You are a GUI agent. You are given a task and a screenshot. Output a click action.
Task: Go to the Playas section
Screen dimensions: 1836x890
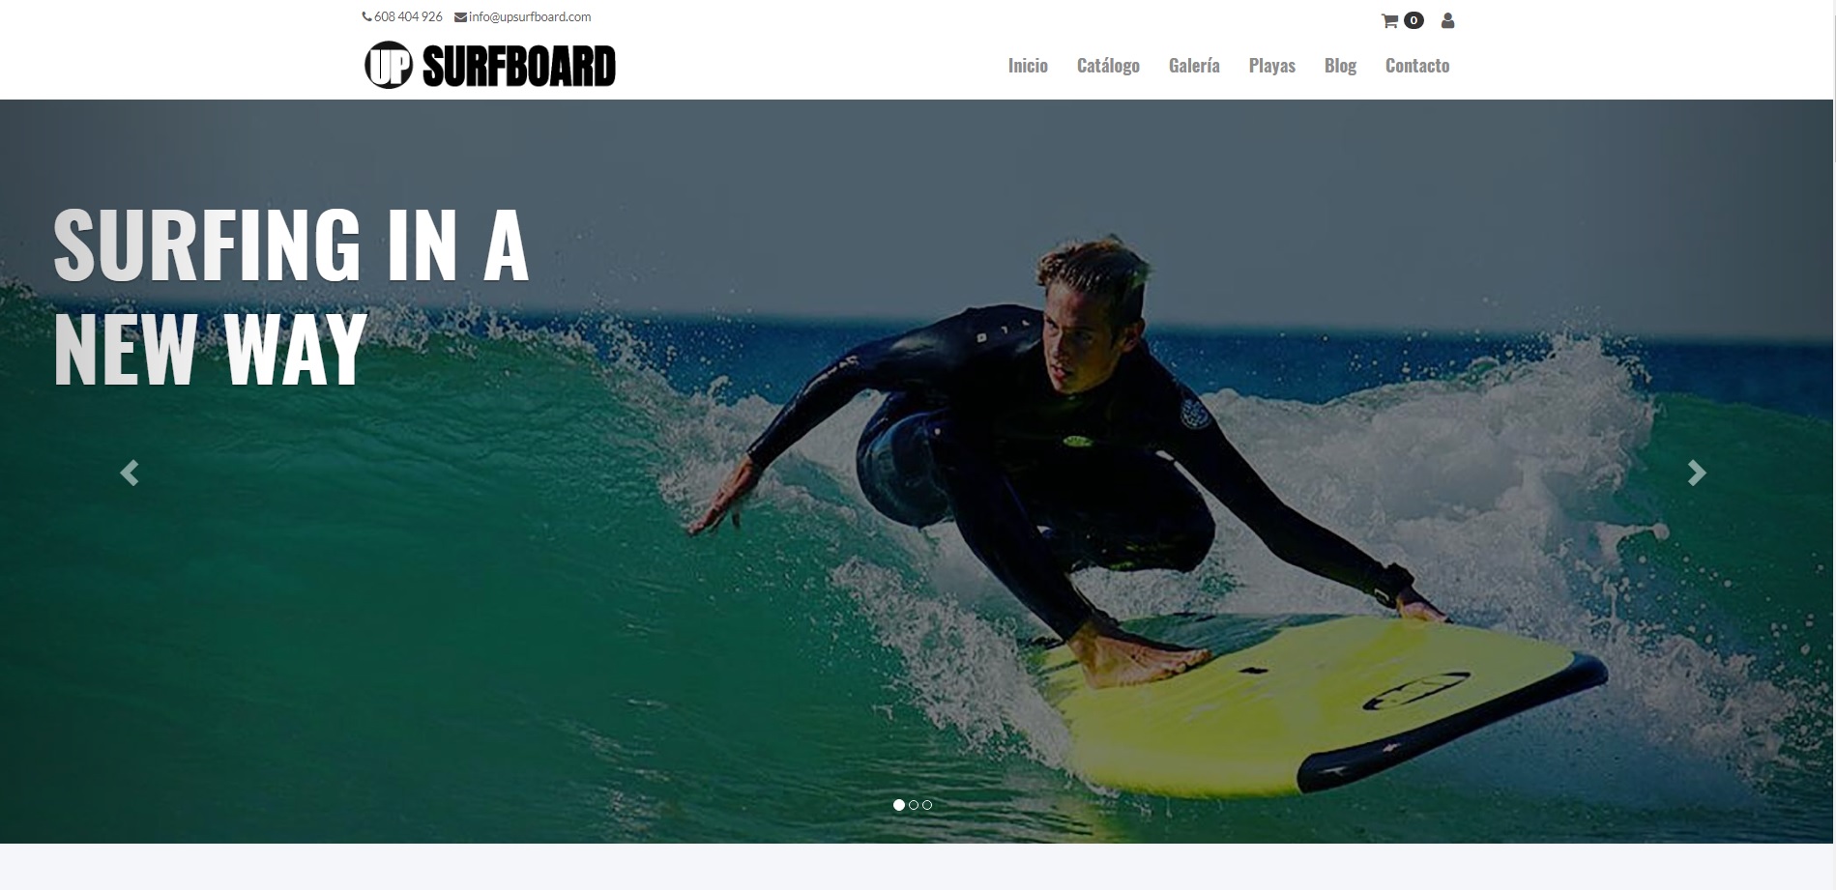[x=1271, y=66]
